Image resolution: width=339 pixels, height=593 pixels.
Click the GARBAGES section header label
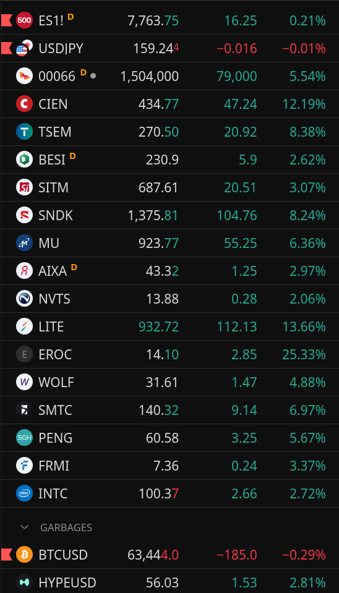tap(66, 527)
